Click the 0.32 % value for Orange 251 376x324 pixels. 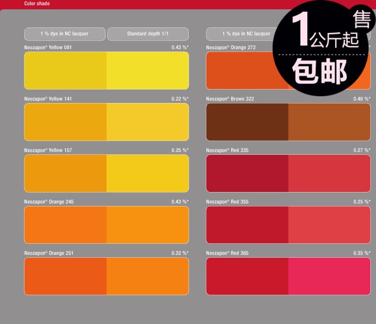[x=180, y=253]
